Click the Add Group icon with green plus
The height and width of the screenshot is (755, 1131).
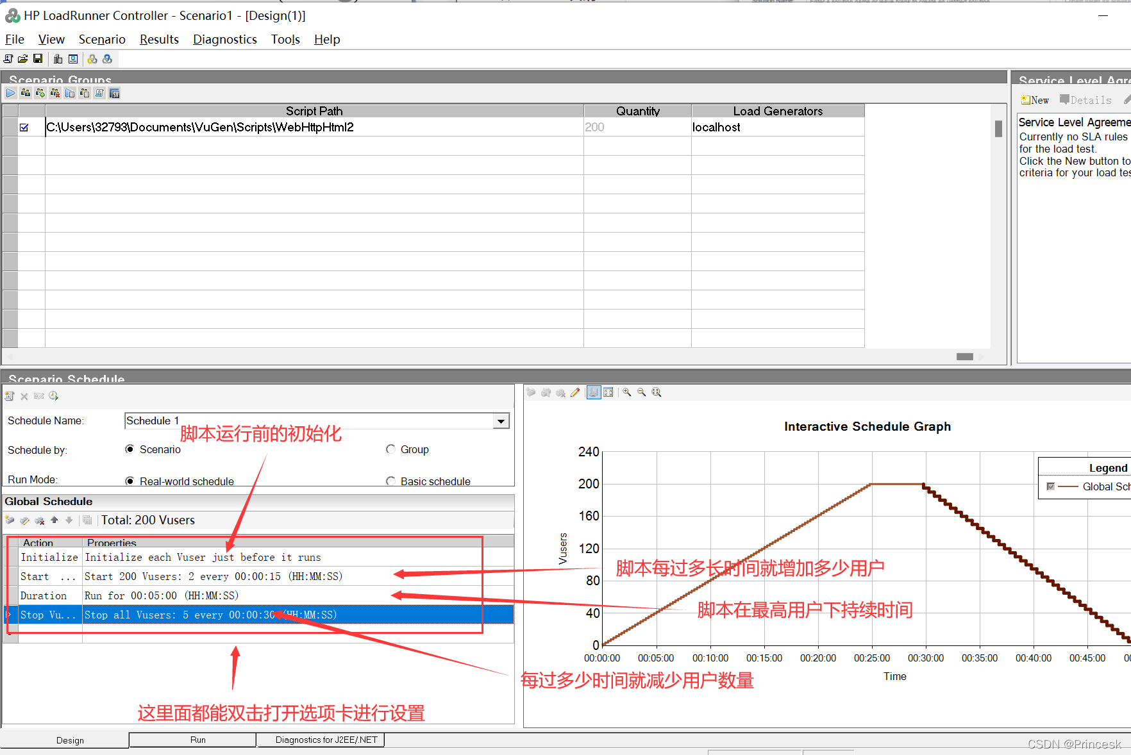(40, 94)
